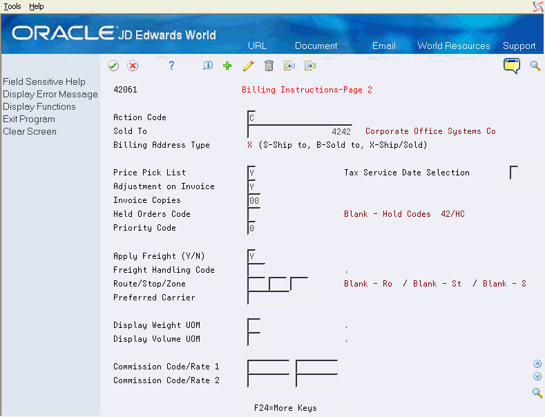Focus the Zone field box
Image resolution: width=545 pixels, height=417 pixels.
pos(299,284)
